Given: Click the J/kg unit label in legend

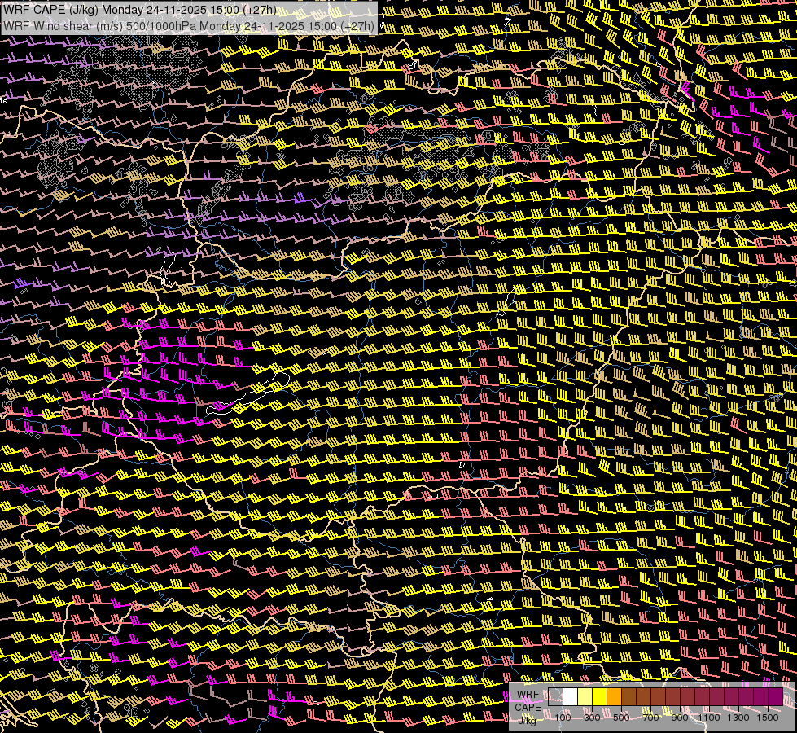Looking at the screenshot, I should [527, 721].
